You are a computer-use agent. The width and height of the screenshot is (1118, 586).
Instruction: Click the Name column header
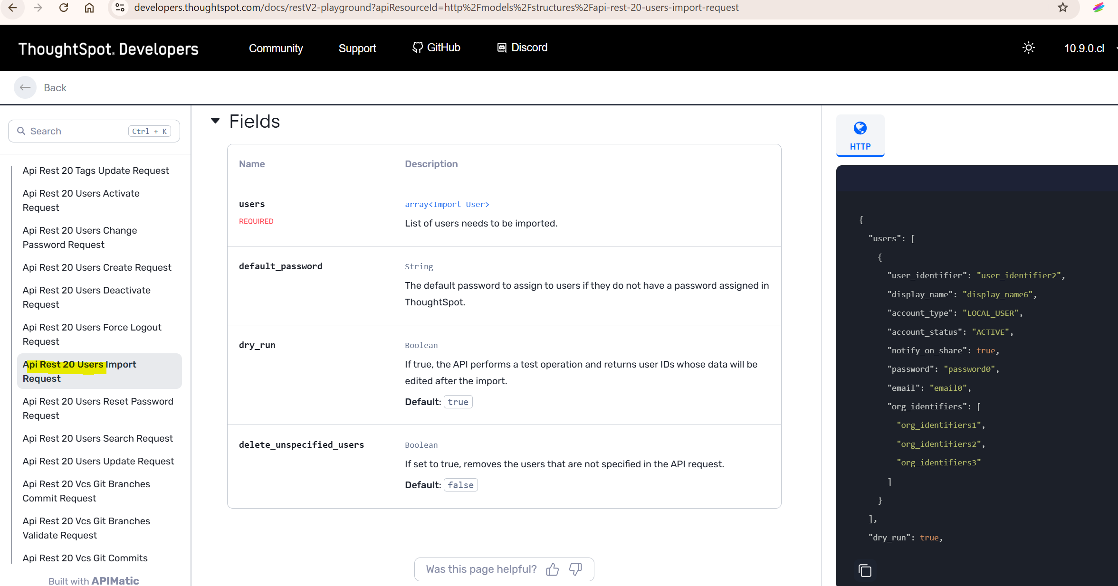252,164
